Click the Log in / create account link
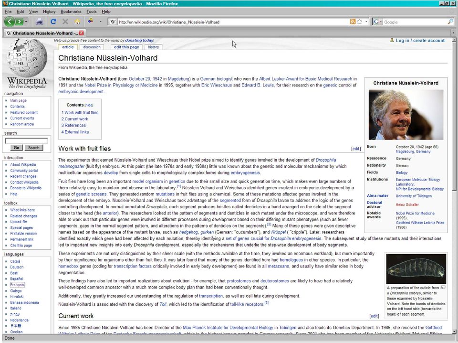Screen dimensions: 458x343 [x=420, y=40]
